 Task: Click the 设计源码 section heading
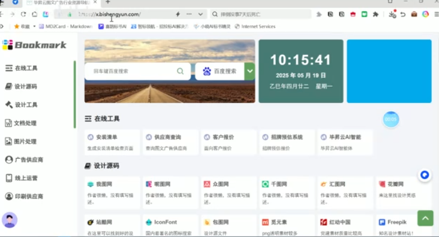pos(102,166)
